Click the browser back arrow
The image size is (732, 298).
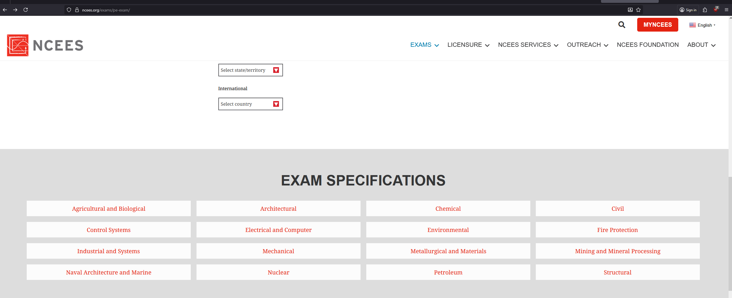click(x=5, y=10)
